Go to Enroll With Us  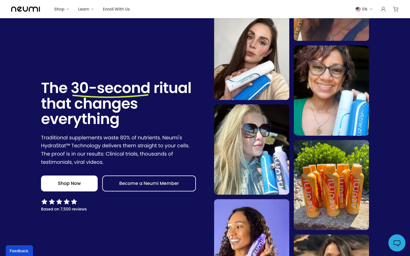(116, 9)
